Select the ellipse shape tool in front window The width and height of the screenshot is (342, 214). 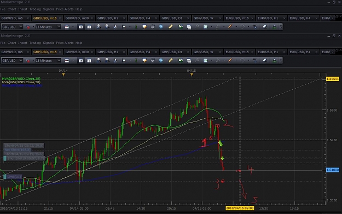coord(242,60)
